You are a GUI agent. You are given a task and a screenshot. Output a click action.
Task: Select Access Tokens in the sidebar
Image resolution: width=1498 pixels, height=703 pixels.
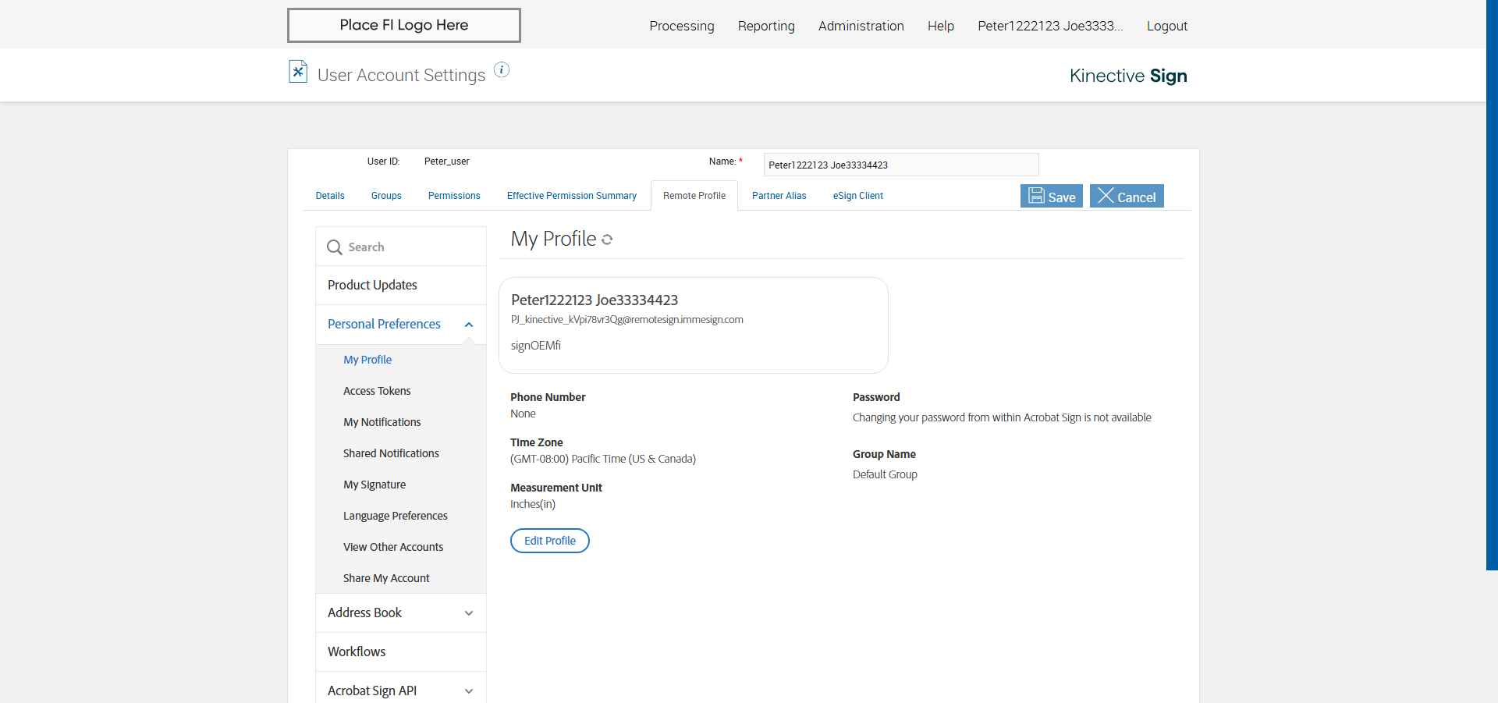point(377,391)
